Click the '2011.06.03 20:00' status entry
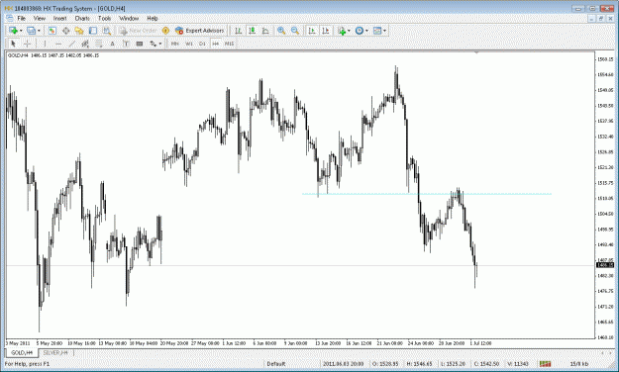Screen dimensions: 619x372 coord(343,364)
